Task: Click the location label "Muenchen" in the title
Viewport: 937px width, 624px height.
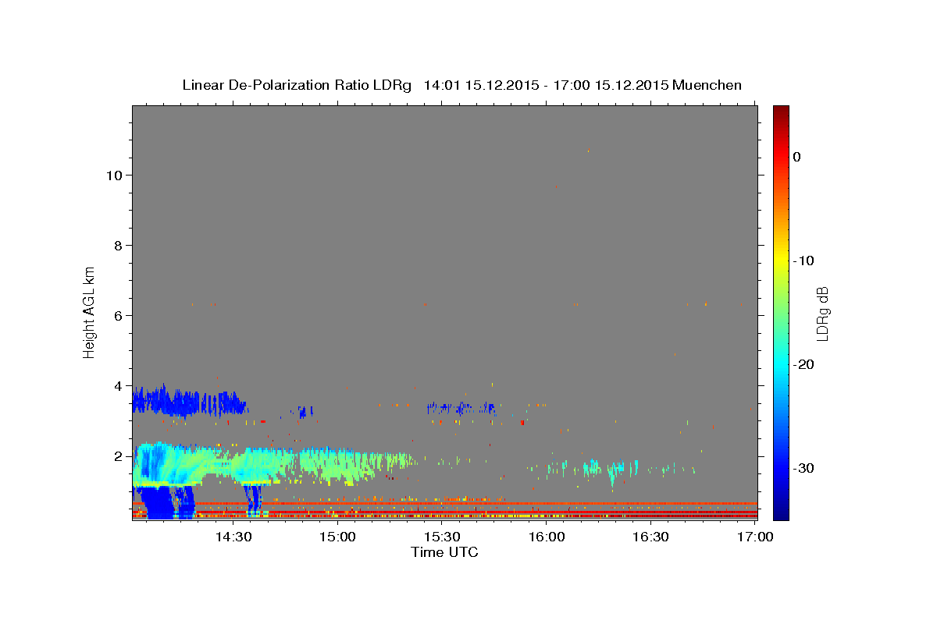Action: (707, 85)
